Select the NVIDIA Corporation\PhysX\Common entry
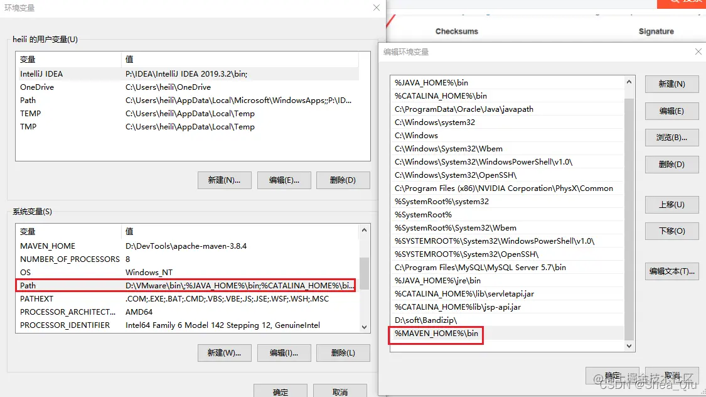The height and width of the screenshot is (397, 706). [x=506, y=188]
